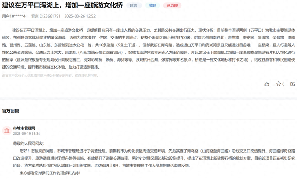The width and height of the screenshot is (297, 180).
Task: Click the 留言ID:23661791 text
Action: click(45, 16)
